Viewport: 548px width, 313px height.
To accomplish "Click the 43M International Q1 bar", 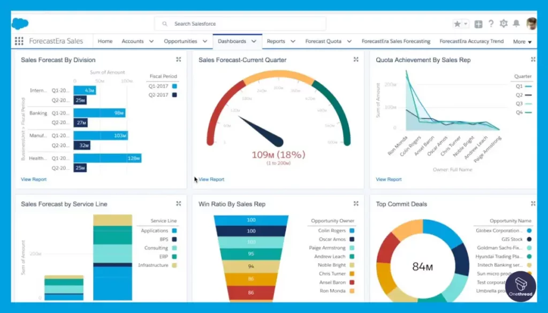I will (85, 90).
